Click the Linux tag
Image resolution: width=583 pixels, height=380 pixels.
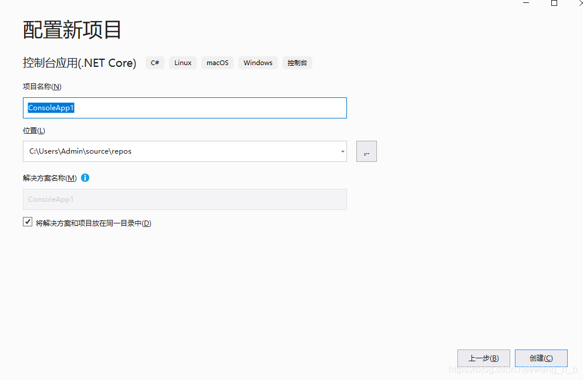183,63
